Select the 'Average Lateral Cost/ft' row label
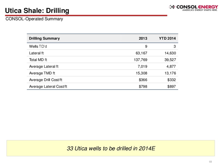223x167 pixels. click(x=48, y=87)
